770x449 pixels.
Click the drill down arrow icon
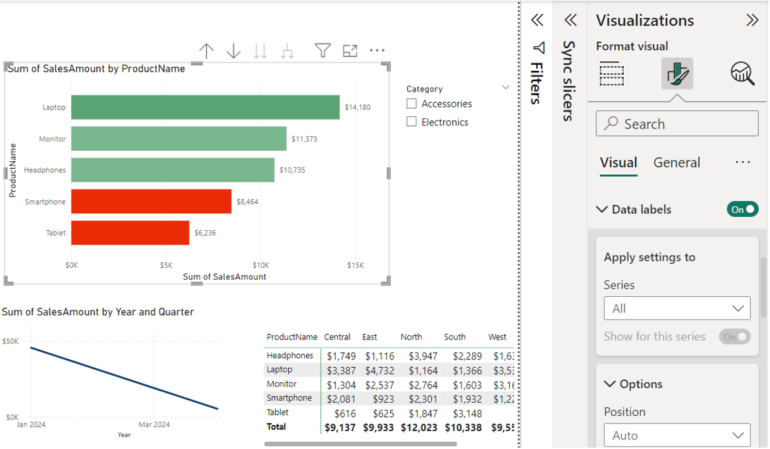(234, 50)
